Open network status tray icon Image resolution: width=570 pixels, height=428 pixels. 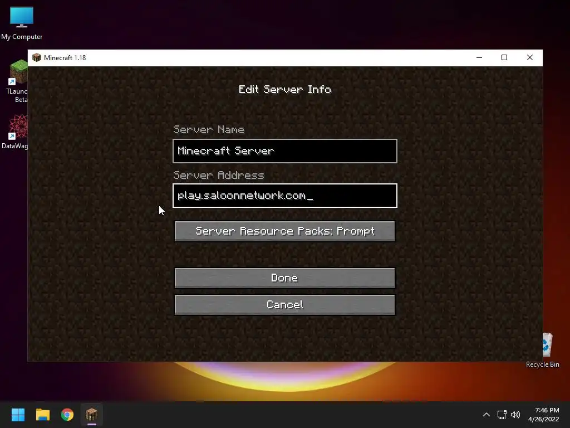tap(502, 415)
